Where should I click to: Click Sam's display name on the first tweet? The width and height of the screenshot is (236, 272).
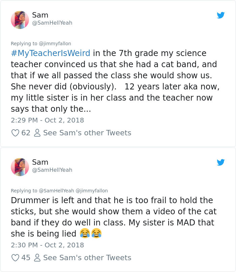tap(40, 15)
